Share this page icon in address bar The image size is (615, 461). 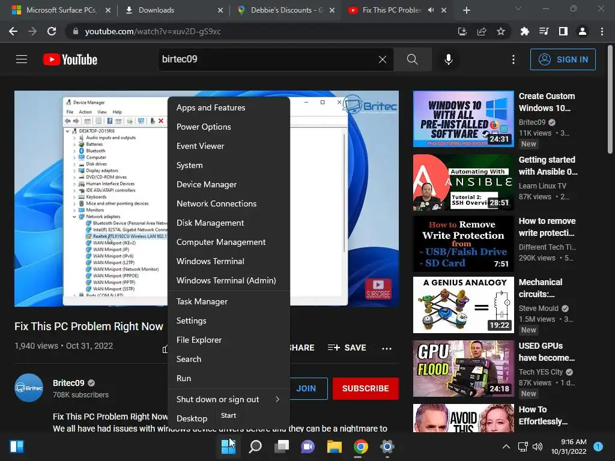(482, 31)
